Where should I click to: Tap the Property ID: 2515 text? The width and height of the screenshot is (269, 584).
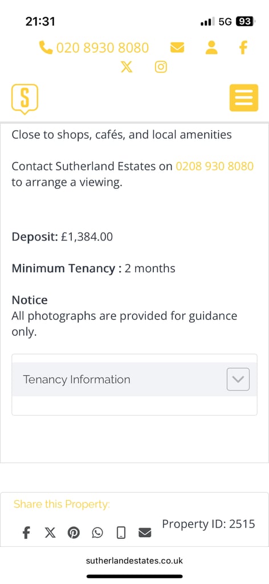click(209, 524)
